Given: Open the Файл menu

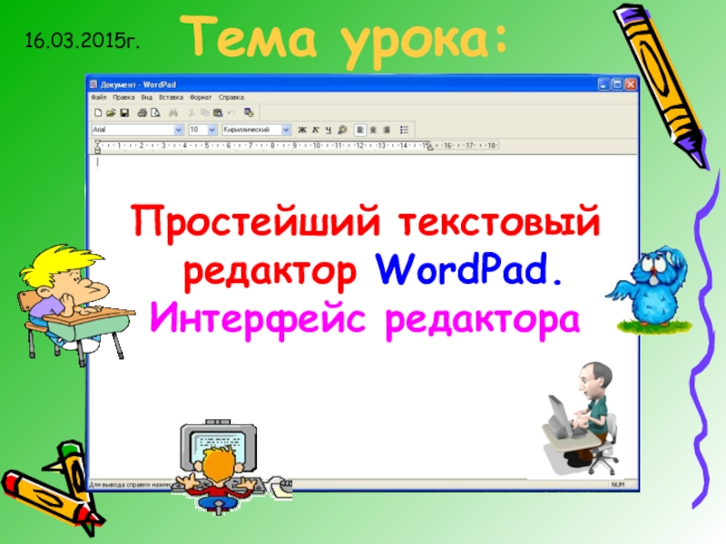Looking at the screenshot, I should (99, 98).
